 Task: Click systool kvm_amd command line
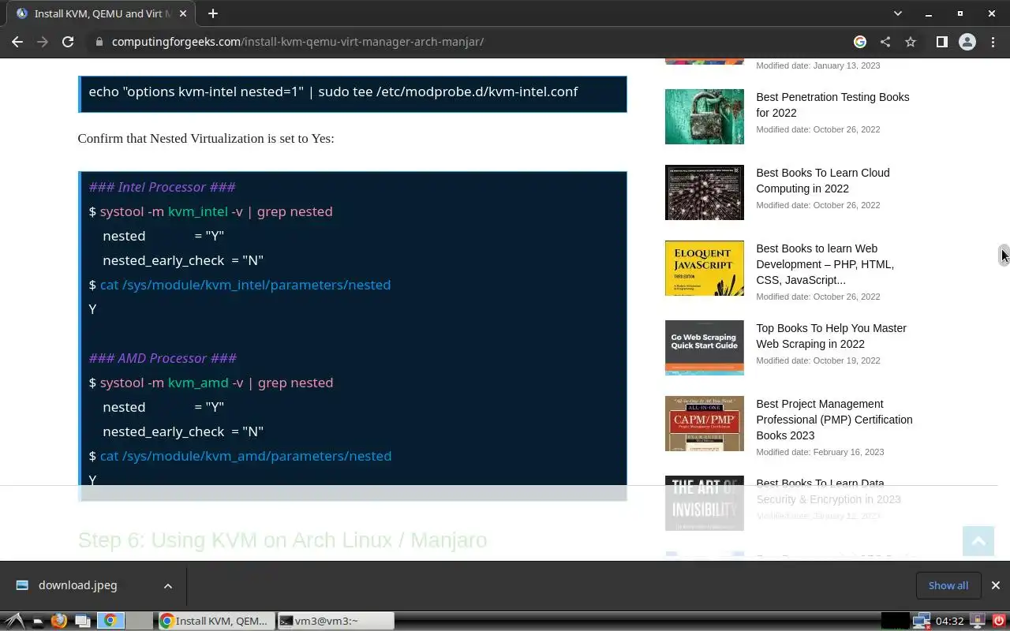point(211,383)
